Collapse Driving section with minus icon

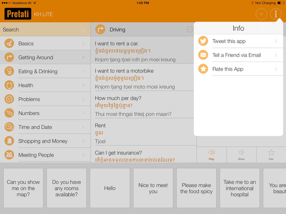(190, 29)
